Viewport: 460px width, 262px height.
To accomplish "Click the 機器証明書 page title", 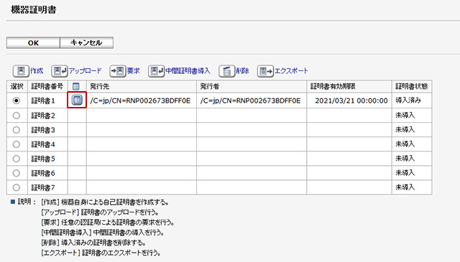I will coord(34,9).
